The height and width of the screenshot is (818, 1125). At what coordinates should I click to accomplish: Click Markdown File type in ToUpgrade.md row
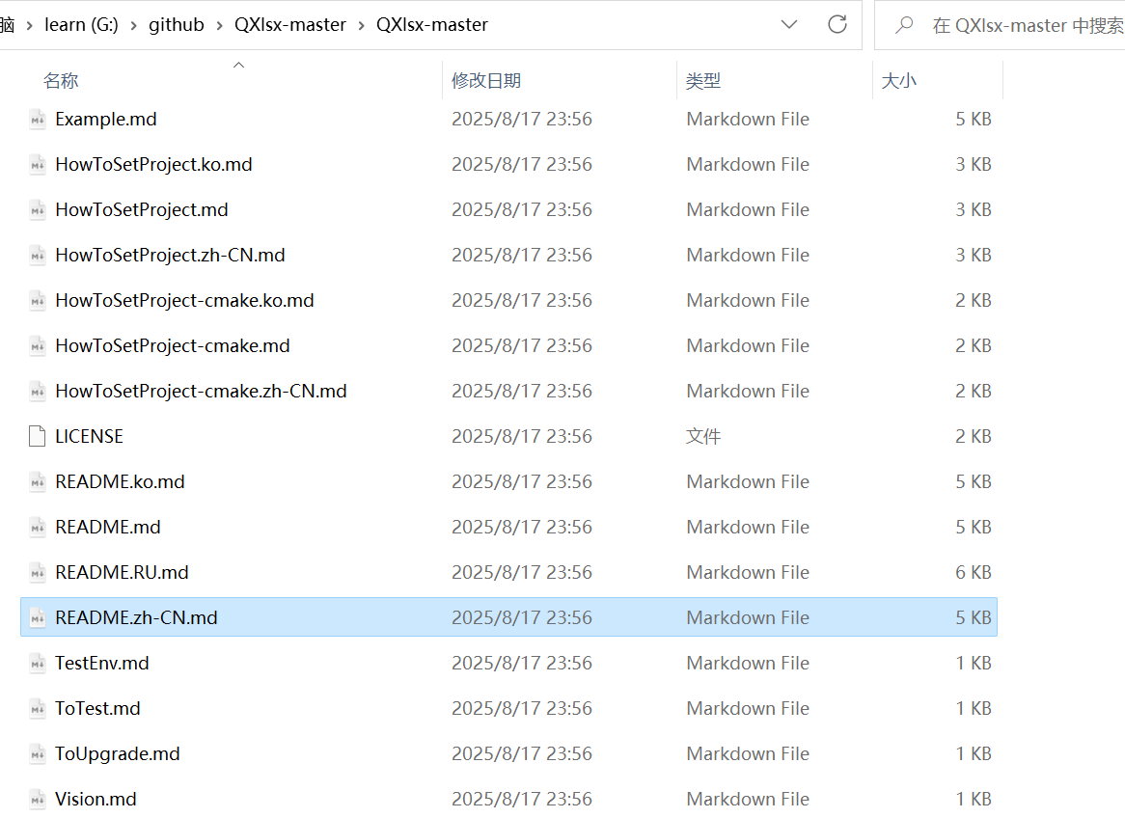(x=748, y=753)
